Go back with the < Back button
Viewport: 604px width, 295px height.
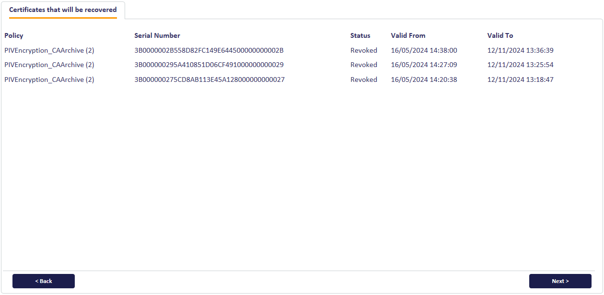point(44,281)
